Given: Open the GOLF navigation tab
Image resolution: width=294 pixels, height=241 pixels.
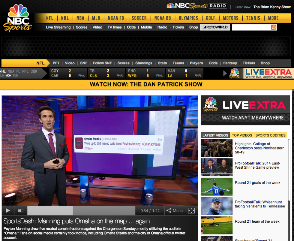Looking at the screenshot, I should 211,18.
